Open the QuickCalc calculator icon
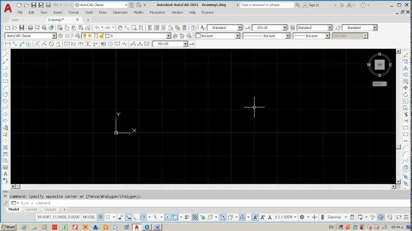412x231 pixels. point(184,28)
